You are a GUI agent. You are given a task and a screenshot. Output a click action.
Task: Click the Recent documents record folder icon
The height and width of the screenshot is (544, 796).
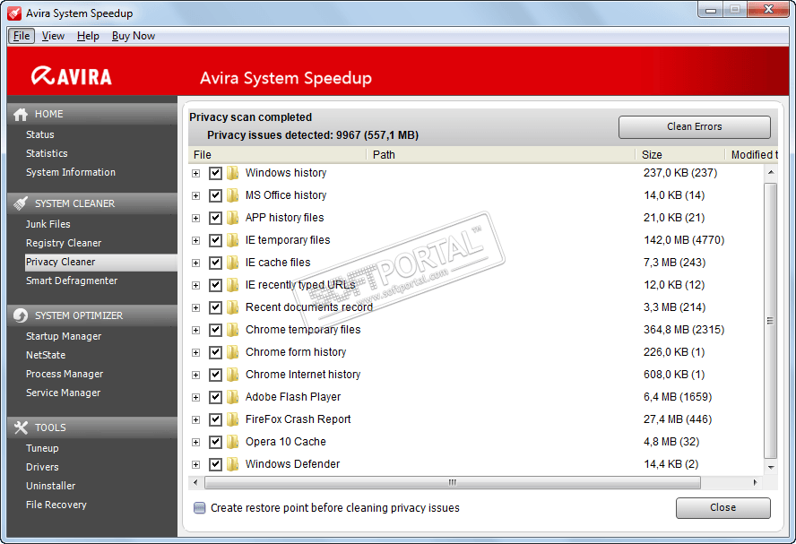coord(232,307)
